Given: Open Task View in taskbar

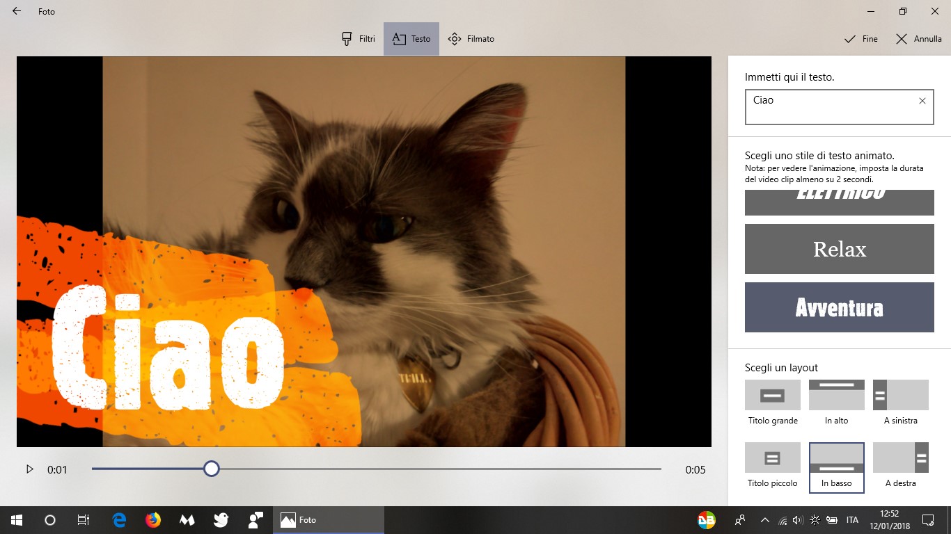Looking at the screenshot, I should coord(84,520).
